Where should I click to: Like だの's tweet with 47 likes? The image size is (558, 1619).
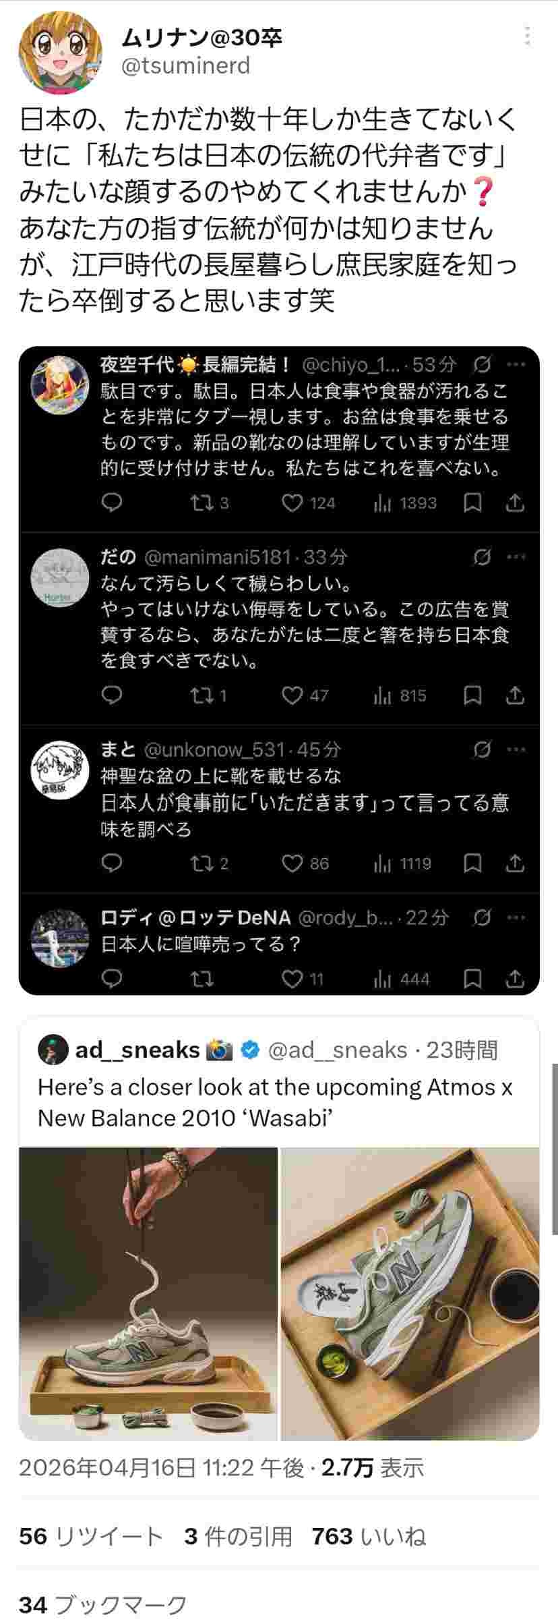292,695
